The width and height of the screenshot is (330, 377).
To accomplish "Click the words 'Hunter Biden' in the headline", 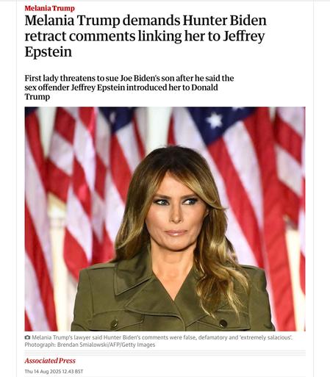I will [x=224, y=21].
